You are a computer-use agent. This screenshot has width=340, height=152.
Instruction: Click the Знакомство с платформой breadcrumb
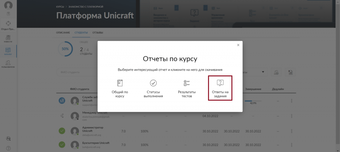tap(86, 7)
